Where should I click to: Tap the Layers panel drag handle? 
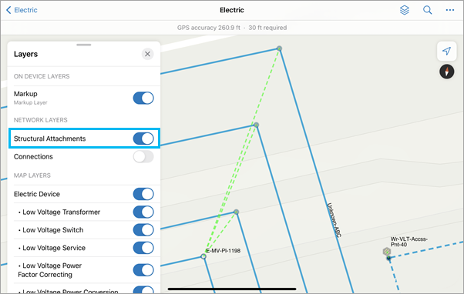click(84, 45)
